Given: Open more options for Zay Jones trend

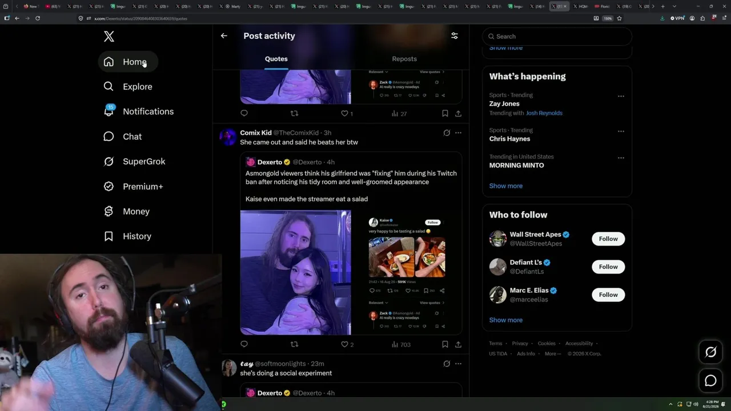Looking at the screenshot, I should click(x=621, y=96).
